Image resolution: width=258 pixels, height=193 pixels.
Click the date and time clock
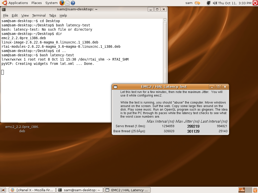tap(235, 3)
